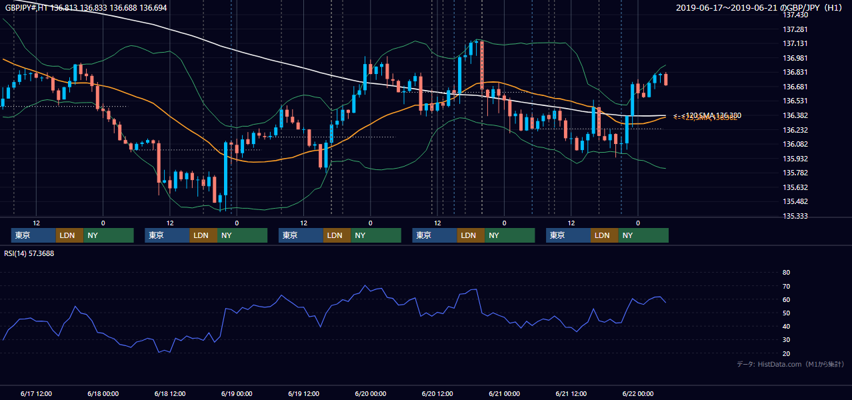This screenshot has width=852, height=400.
Task: Click the RSI 20 level label
Action: [786, 353]
